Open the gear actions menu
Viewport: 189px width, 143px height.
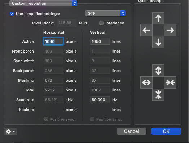tap(10, 131)
